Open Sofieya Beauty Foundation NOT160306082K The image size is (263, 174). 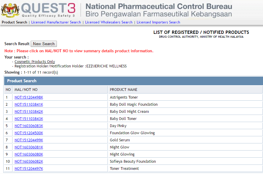point(29,162)
